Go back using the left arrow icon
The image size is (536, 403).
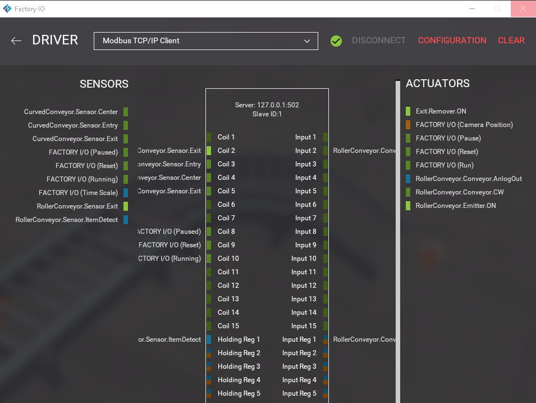(16, 40)
